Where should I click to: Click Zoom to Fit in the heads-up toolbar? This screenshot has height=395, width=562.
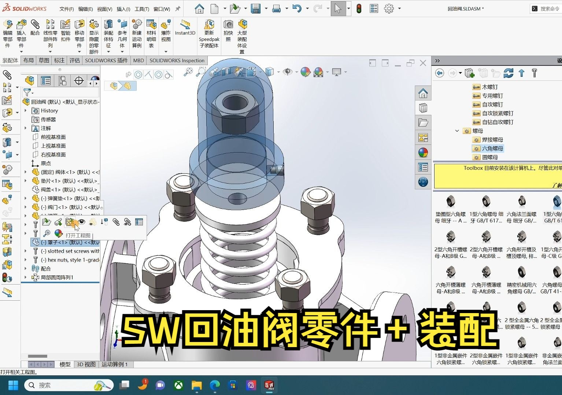pos(188,72)
